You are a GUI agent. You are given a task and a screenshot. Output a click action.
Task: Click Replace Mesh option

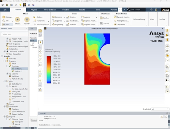[89, 21]
